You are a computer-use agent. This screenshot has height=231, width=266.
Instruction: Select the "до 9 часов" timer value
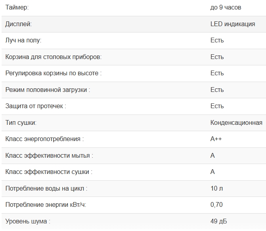coord(226,8)
